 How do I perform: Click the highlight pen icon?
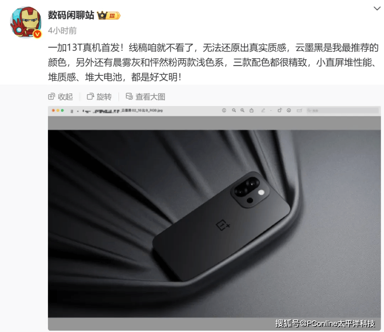click(263, 111)
